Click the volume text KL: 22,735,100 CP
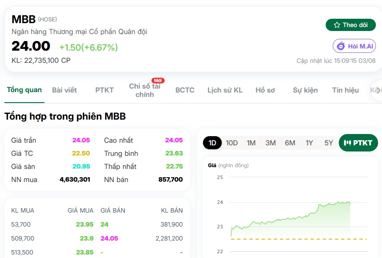The width and height of the screenshot is (382, 258). (x=41, y=60)
